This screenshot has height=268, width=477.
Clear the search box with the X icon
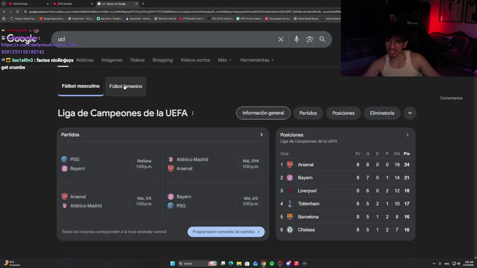click(281, 39)
